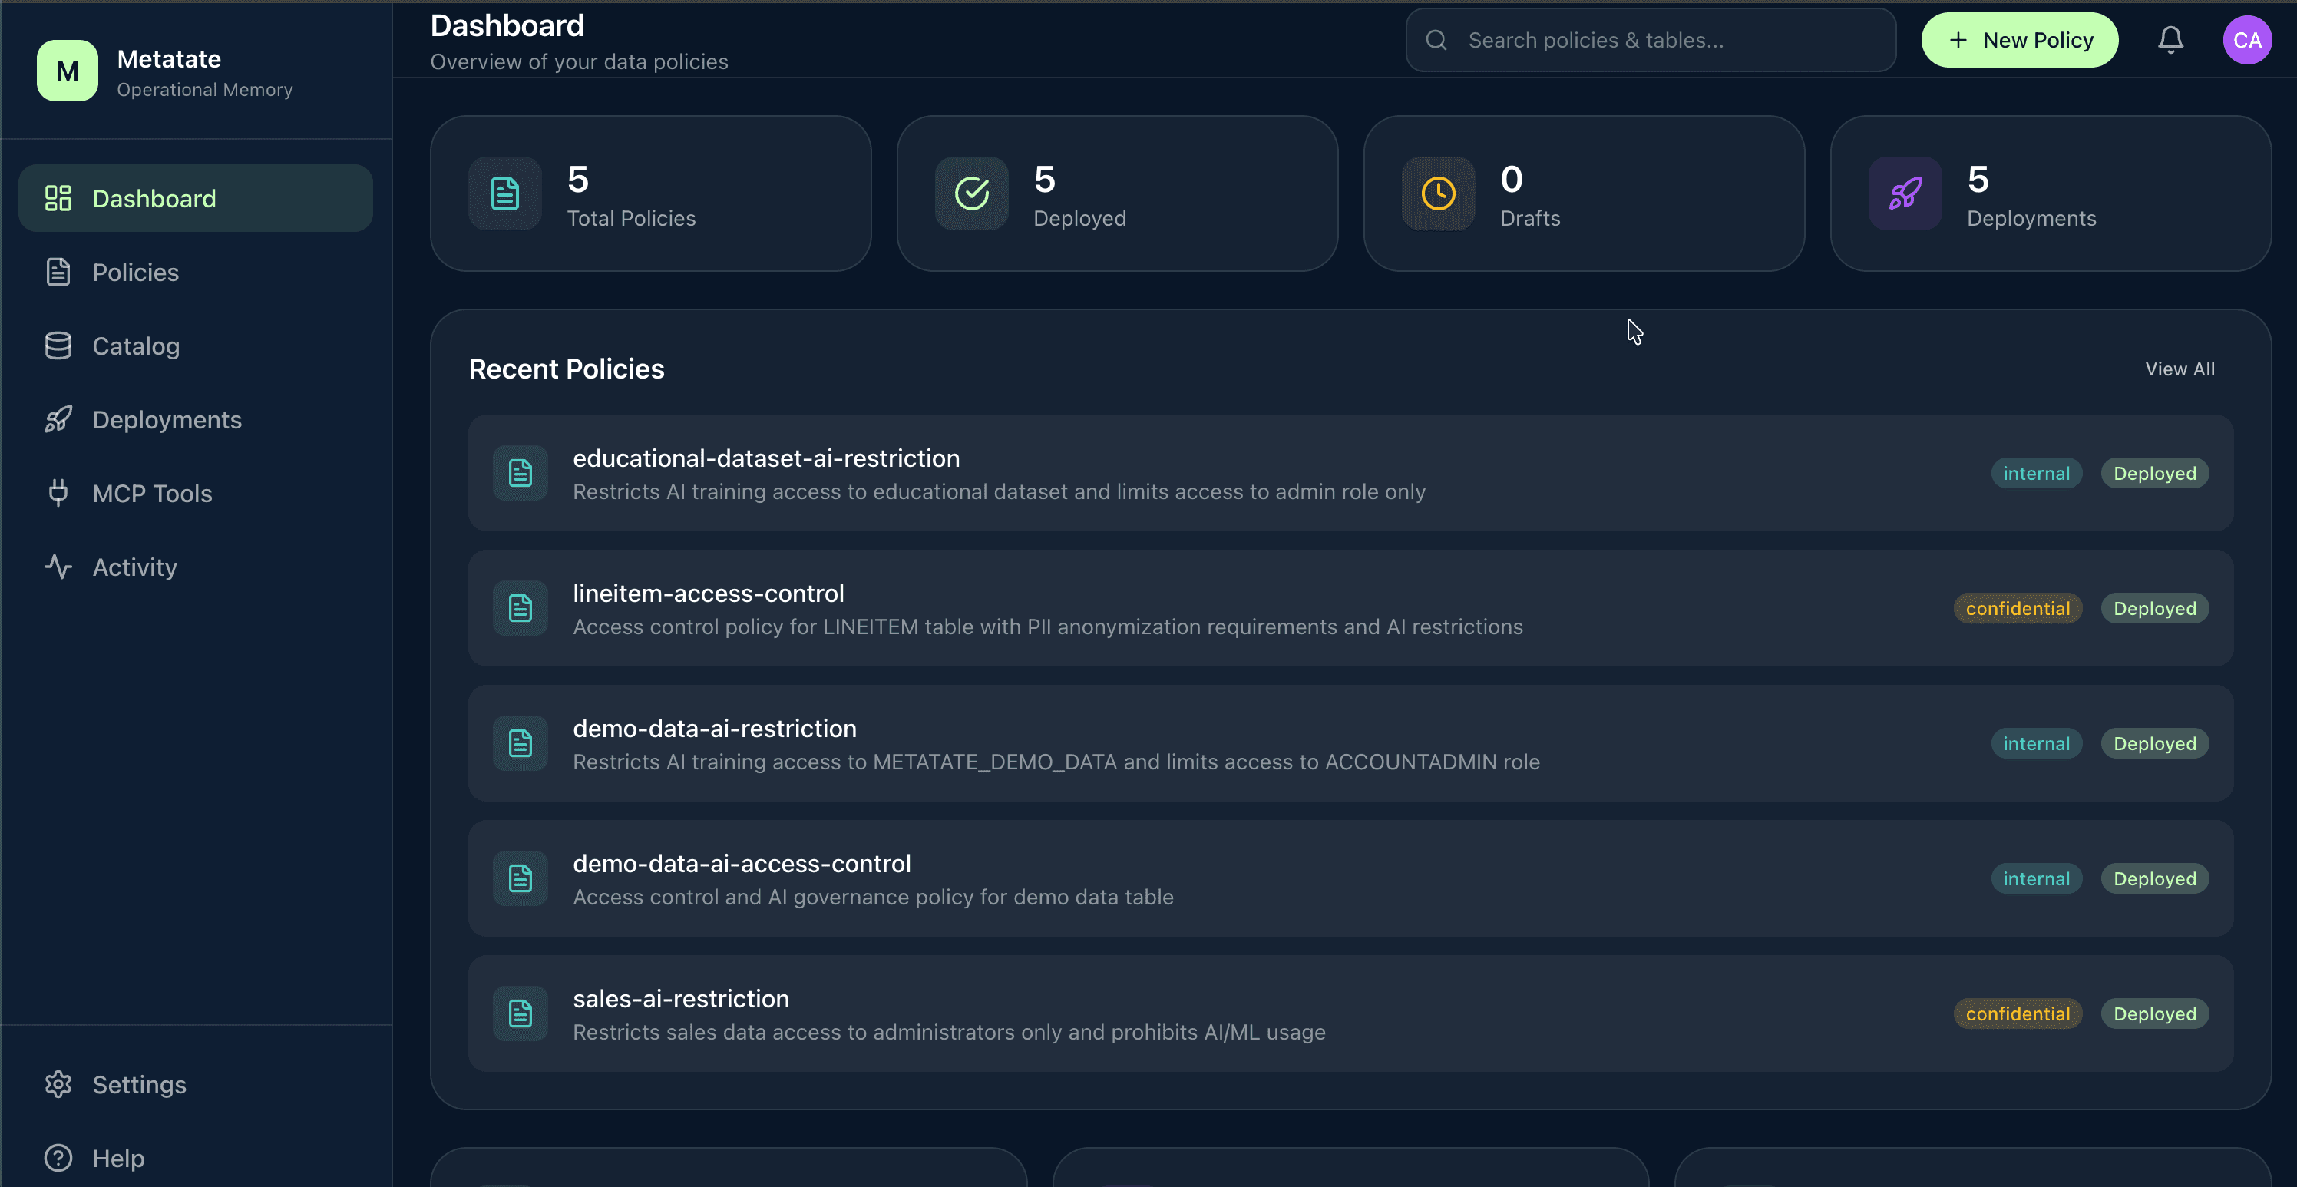
Task: Select the Dashboard grid icon in sidebar
Action: tap(58, 197)
